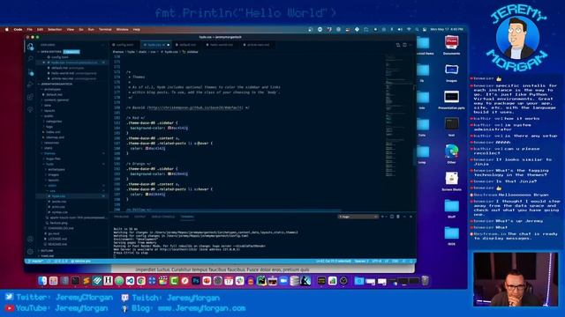The image size is (565, 317).
Task: Open the Trash in the Dock
Action: pyautogui.click(x=426, y=281)
